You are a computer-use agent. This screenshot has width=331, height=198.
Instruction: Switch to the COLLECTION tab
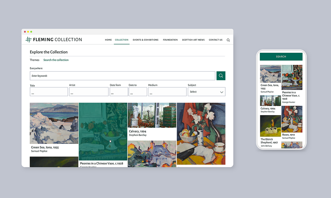pos(122,40)
